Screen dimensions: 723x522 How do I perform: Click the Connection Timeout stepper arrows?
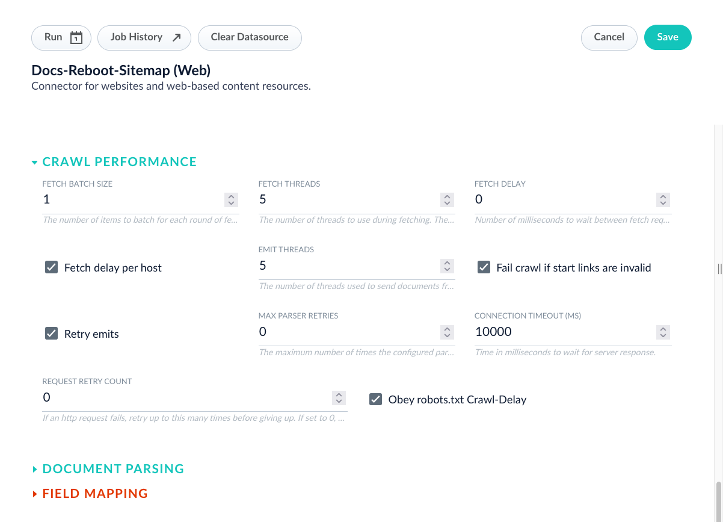[x=663, y=332]
